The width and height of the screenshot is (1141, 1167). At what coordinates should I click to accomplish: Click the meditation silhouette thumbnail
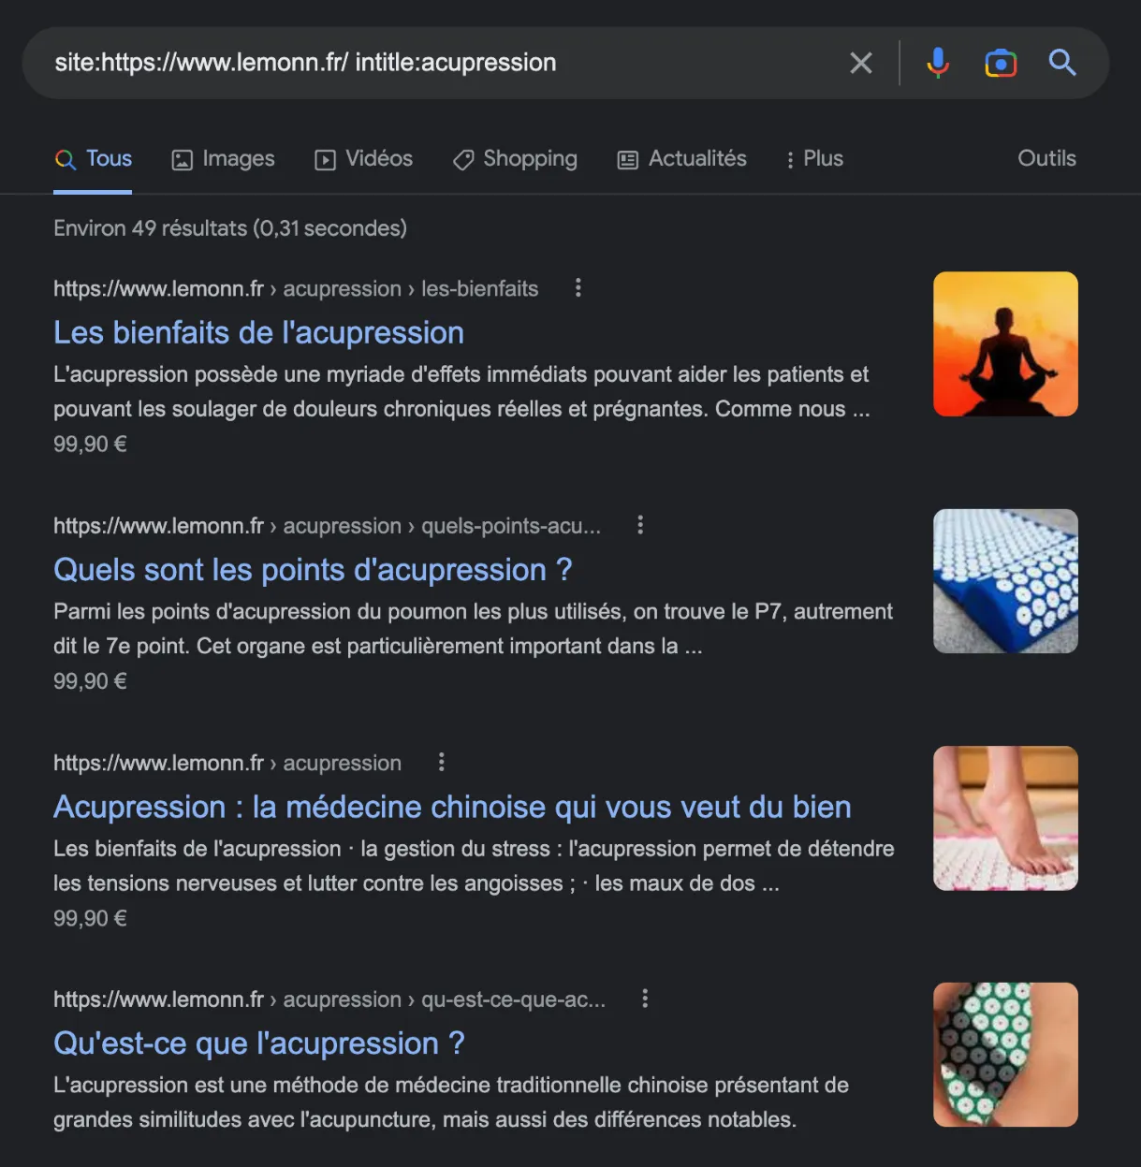(1005, 343)
